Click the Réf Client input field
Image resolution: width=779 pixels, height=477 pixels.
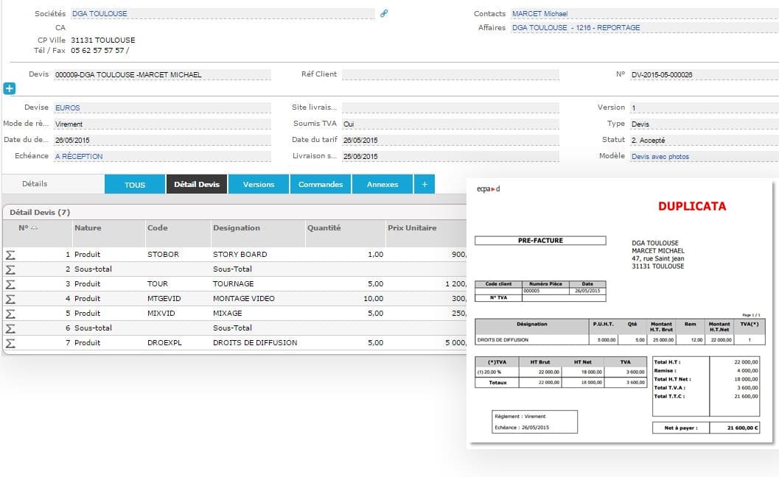[x=450, y=74]
